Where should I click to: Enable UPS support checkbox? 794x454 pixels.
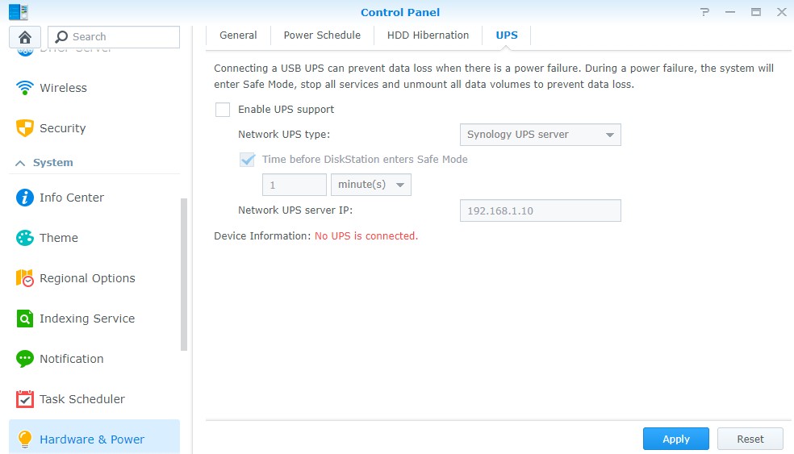[223, 110]
